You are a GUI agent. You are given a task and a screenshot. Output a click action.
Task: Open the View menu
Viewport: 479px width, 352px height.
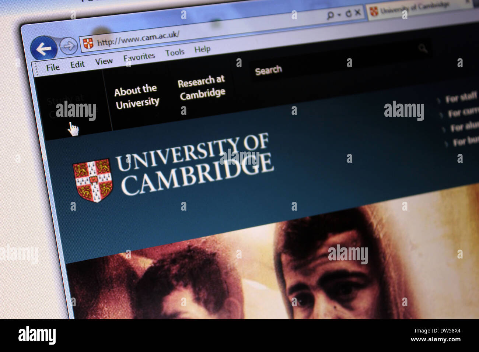[104, 61]
